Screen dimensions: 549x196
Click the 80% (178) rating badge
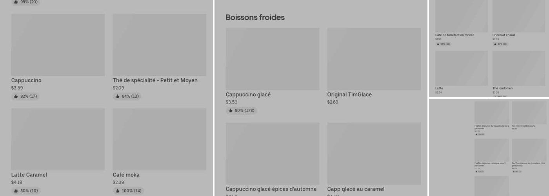pos(241,111)
